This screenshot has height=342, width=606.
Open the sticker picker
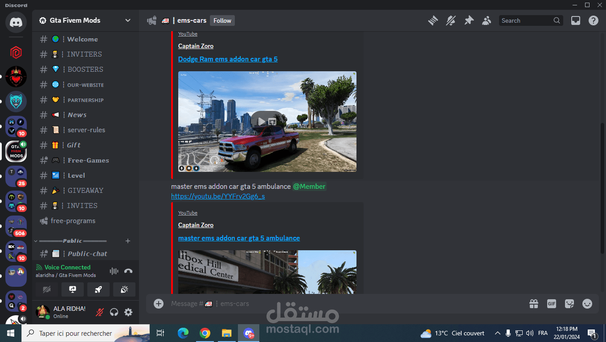(x=569, y=304)
